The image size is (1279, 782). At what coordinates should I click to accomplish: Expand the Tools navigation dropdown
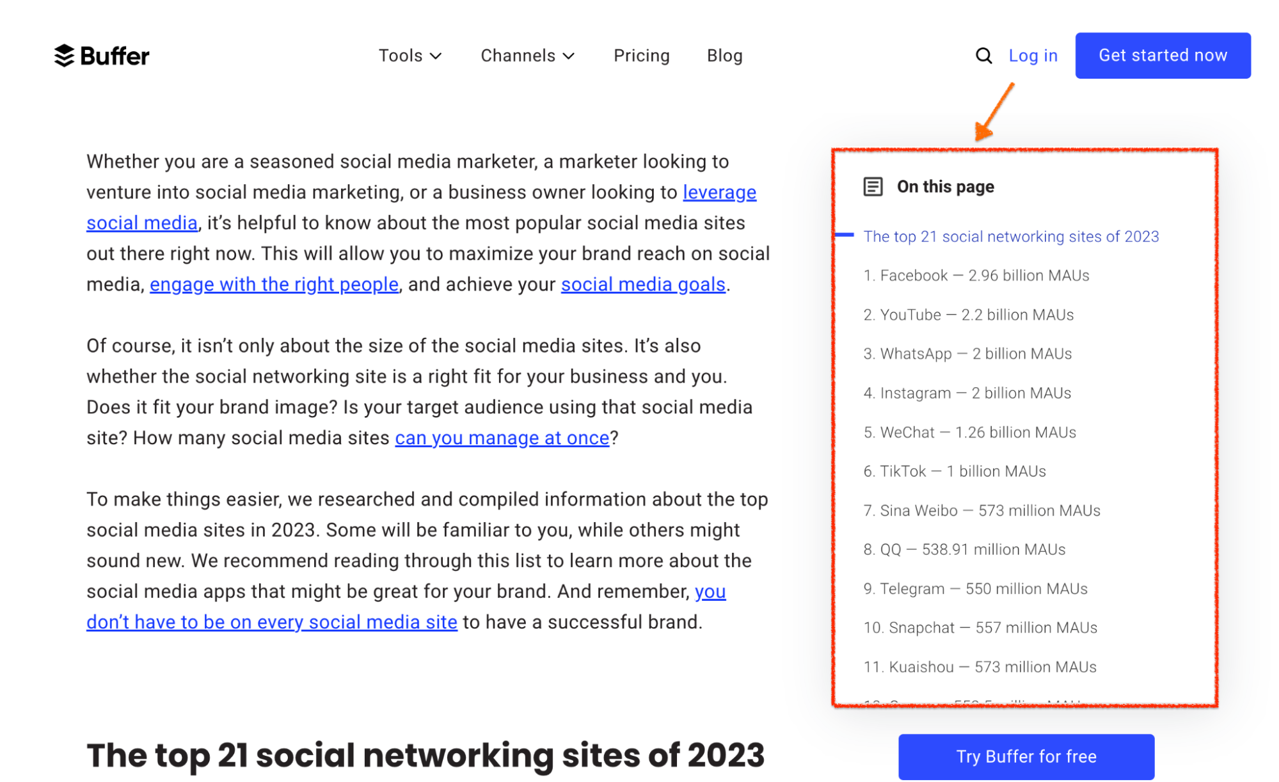coord(410,56)
